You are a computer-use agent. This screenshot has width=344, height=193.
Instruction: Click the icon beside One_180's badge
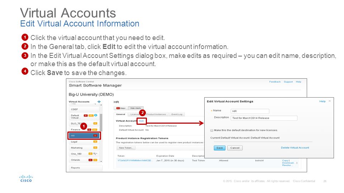pyautogui.click(x=95, y=154)
